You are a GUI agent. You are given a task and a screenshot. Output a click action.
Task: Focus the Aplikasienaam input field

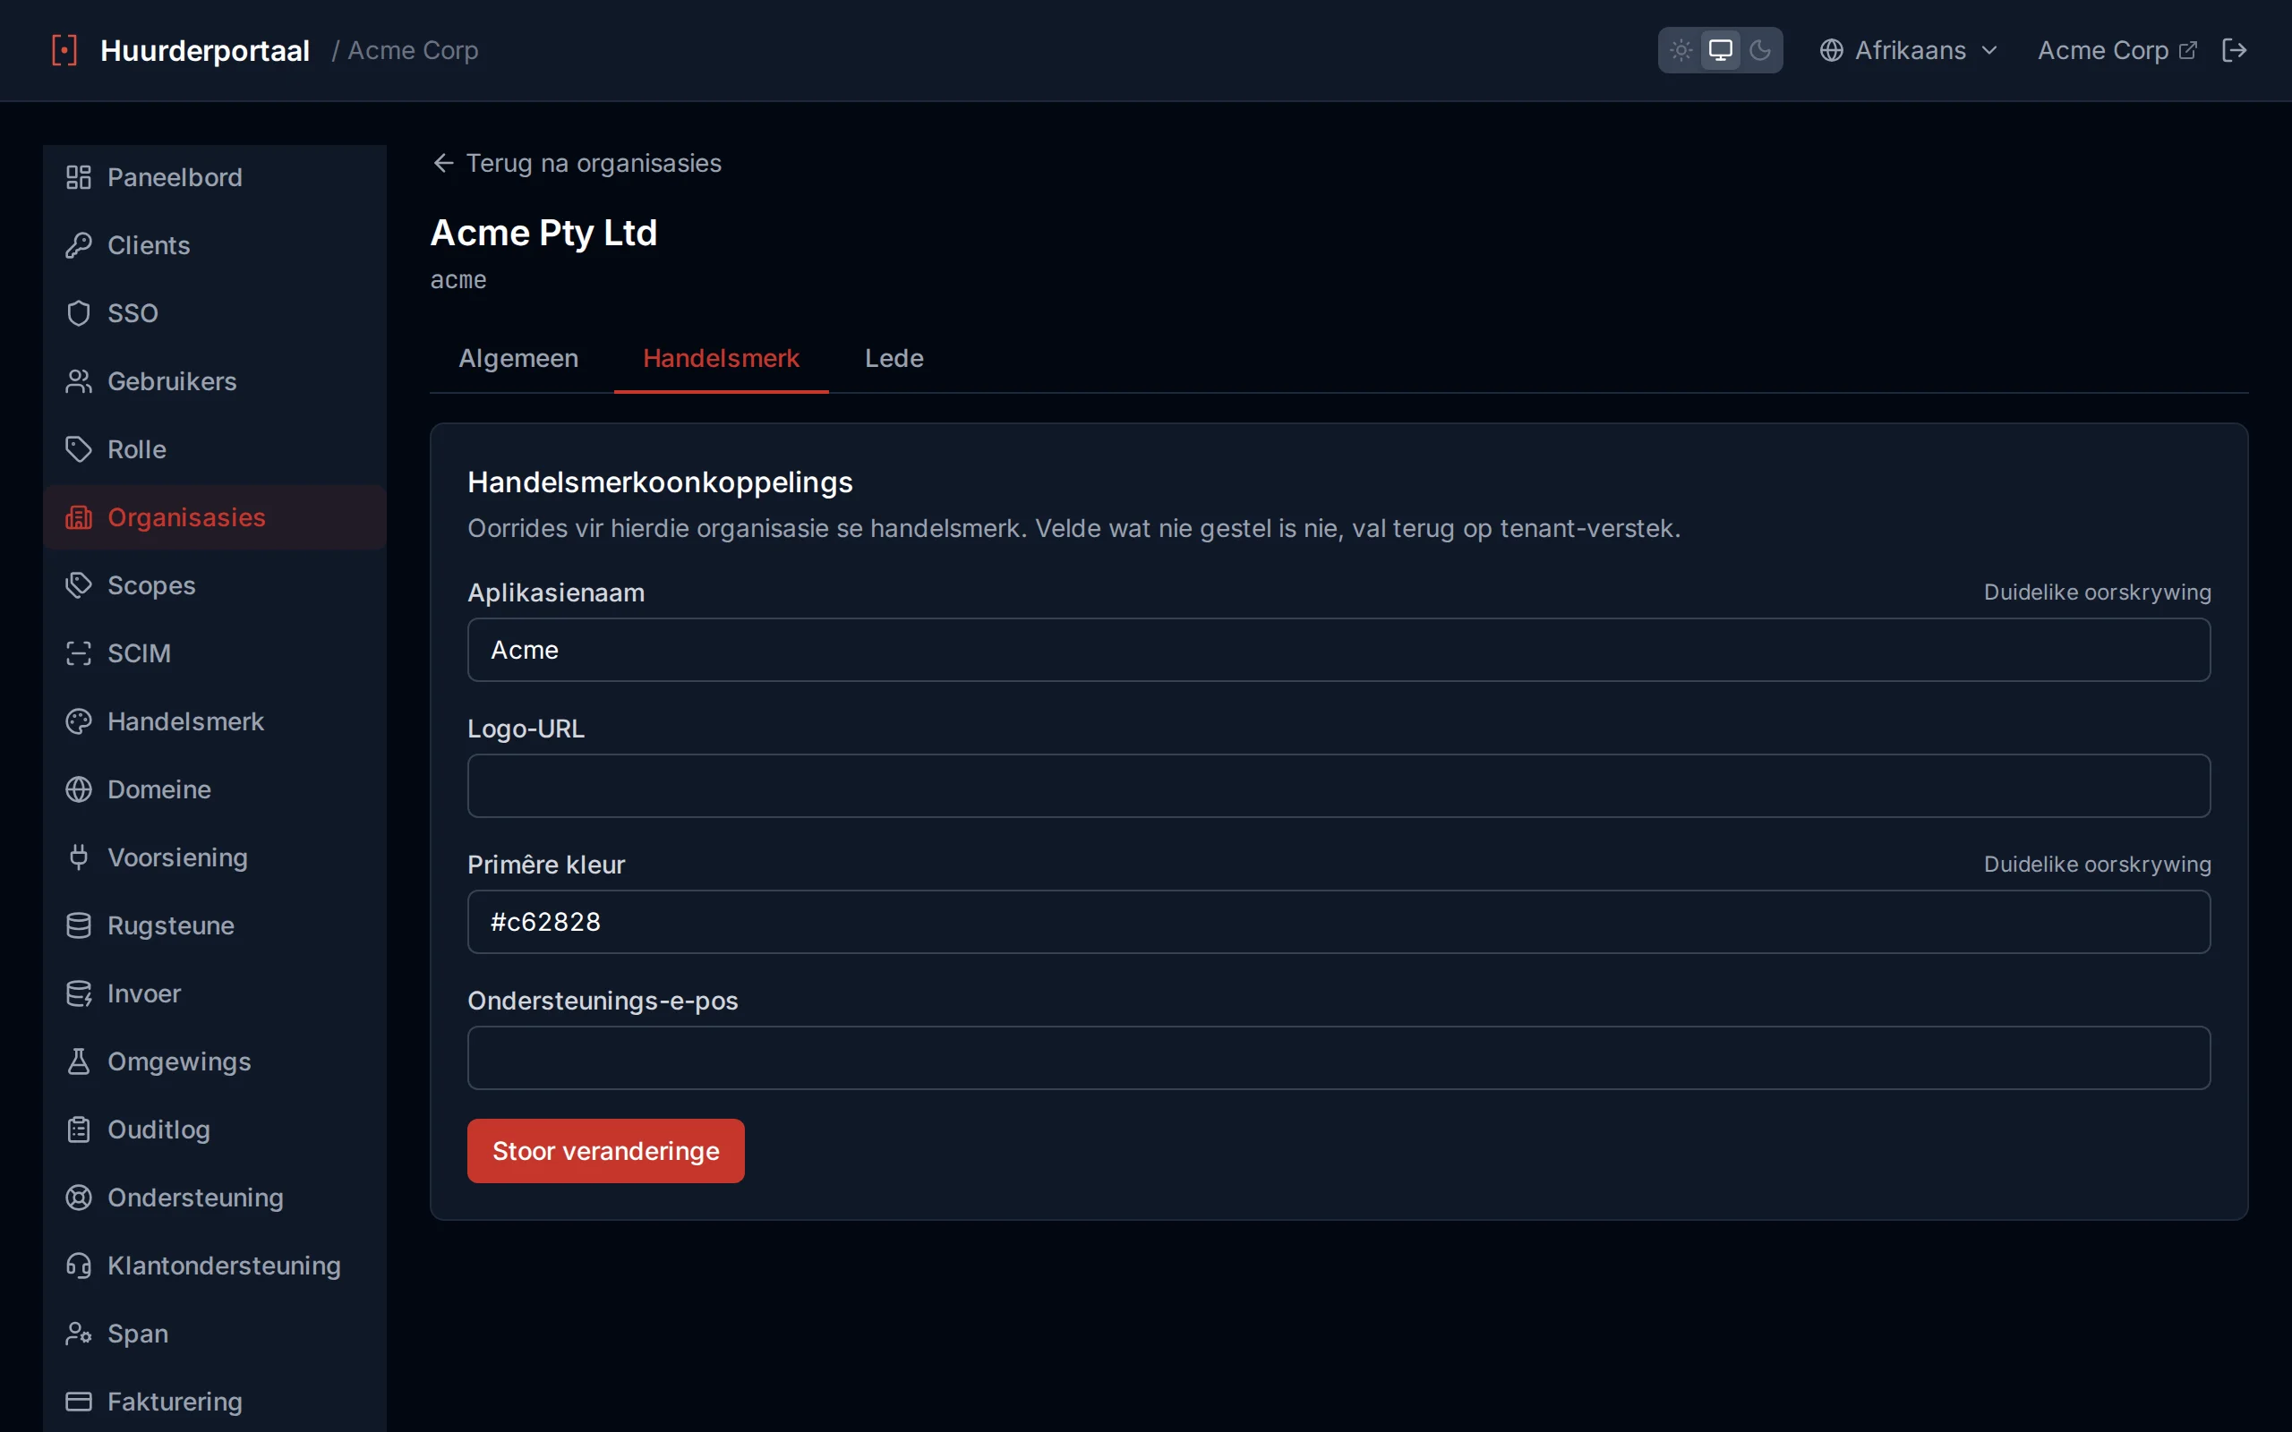(x=1338, y=650)
